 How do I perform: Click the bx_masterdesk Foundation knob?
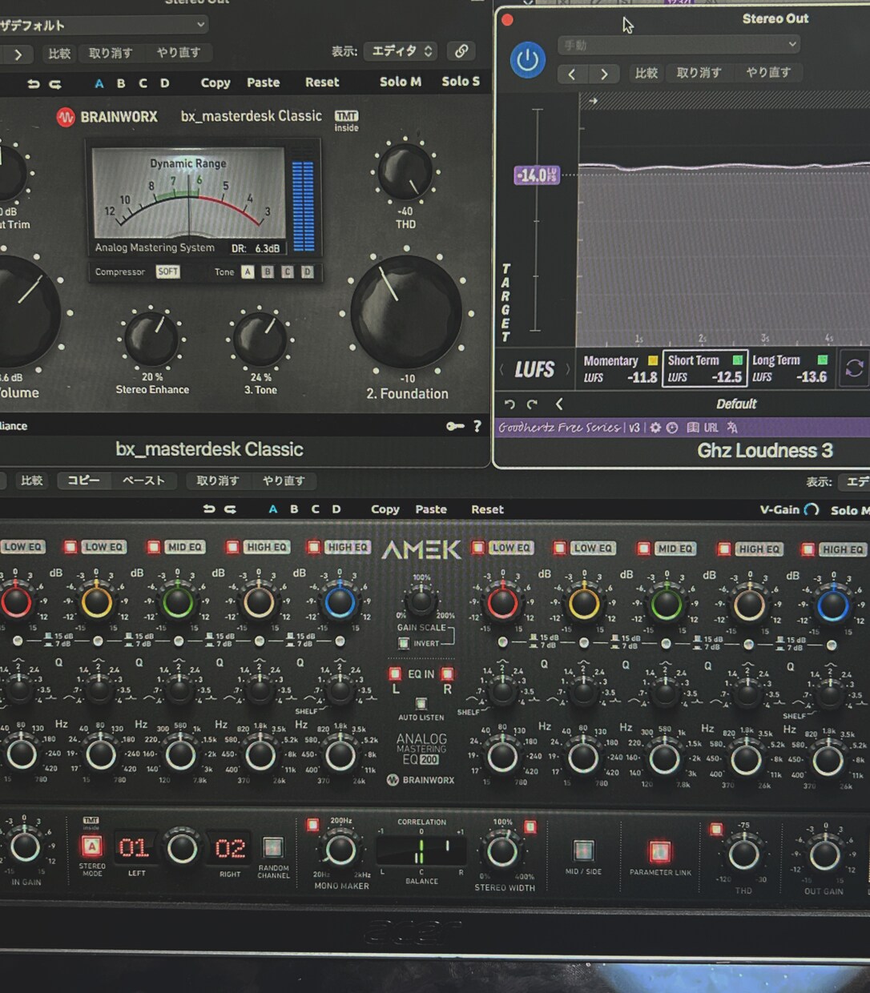[406, 312]
